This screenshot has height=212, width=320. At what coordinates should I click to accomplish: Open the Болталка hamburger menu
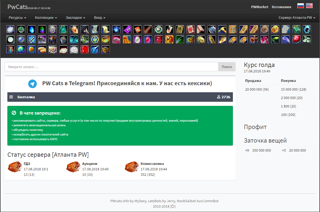tap(11, 97)
